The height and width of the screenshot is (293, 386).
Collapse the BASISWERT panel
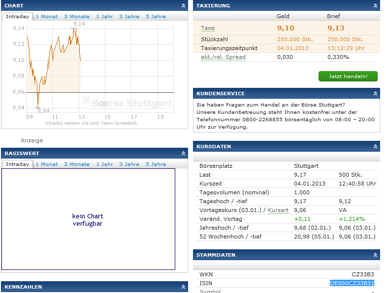183,153
